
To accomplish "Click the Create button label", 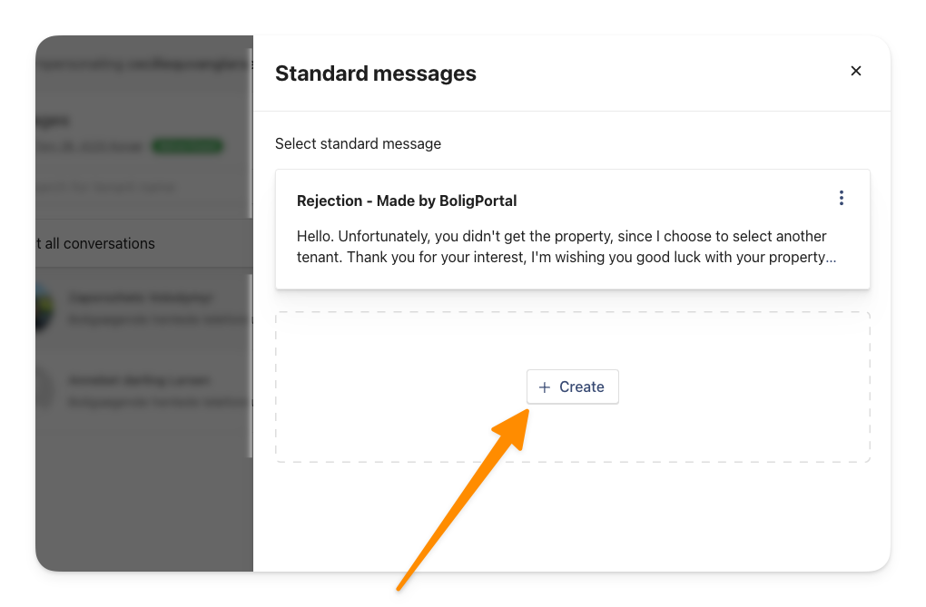I will [582, 387].
